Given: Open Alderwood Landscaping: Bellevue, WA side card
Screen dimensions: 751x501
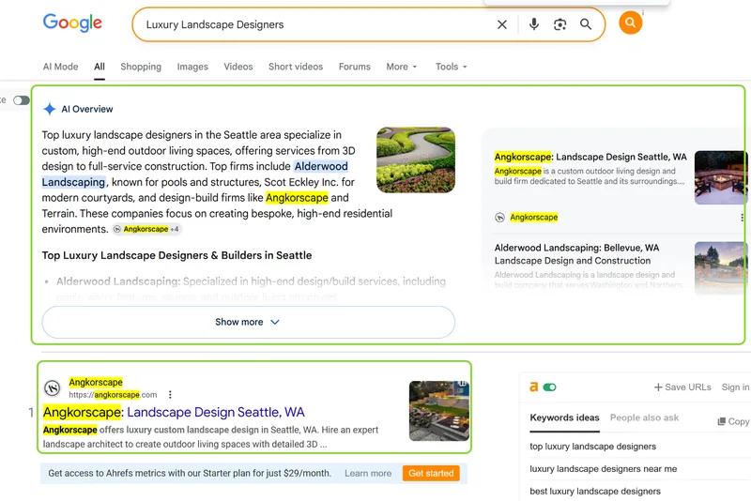Looking at the screenshot, I should click(576, 254).
